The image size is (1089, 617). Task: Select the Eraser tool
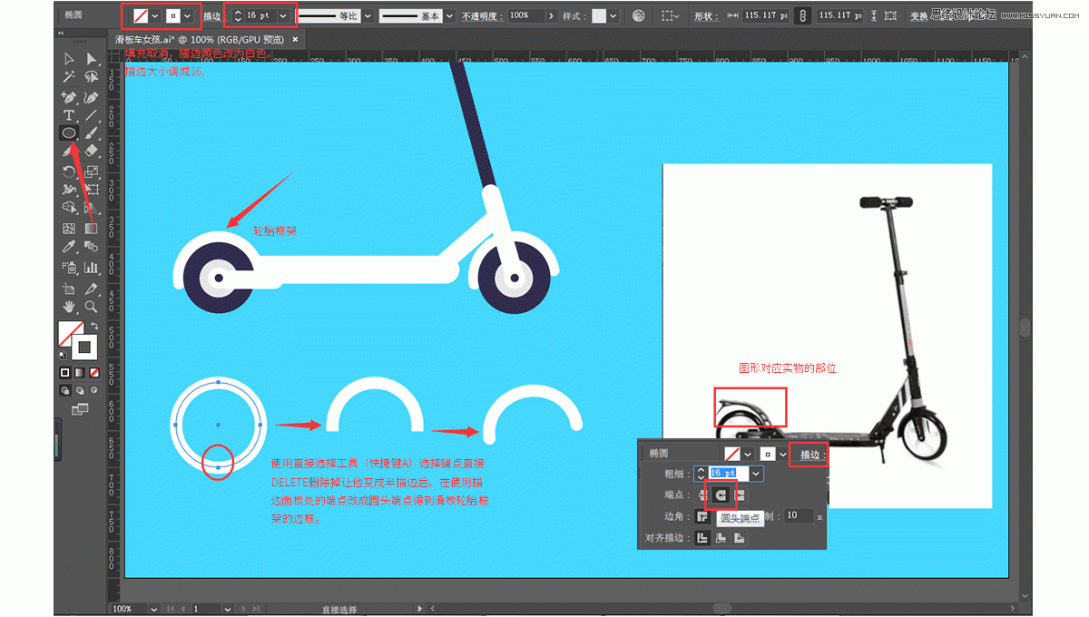91,151
